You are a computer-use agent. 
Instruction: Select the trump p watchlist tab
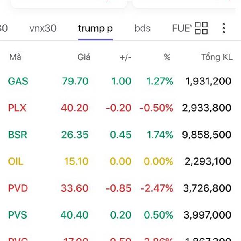click(96, 28)
